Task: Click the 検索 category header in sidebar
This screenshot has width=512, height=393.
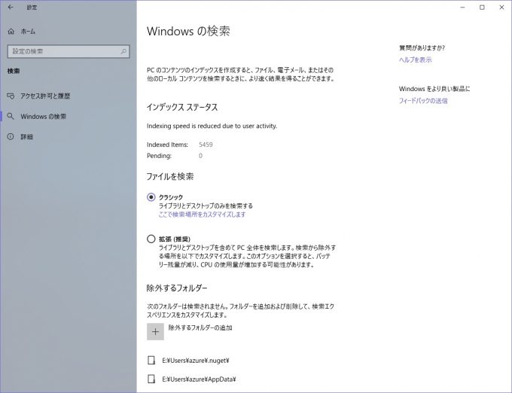Action: (x=14, y=71)
